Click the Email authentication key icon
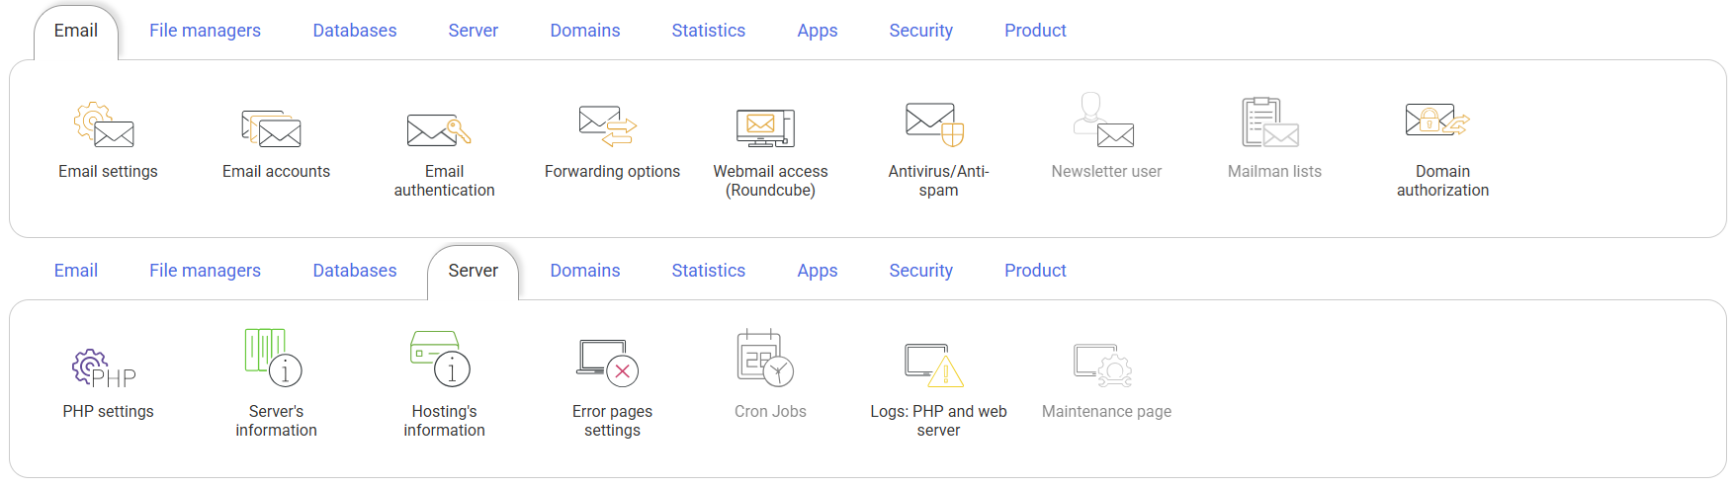This screenshot has width=1732, height=488. point(440,129)
